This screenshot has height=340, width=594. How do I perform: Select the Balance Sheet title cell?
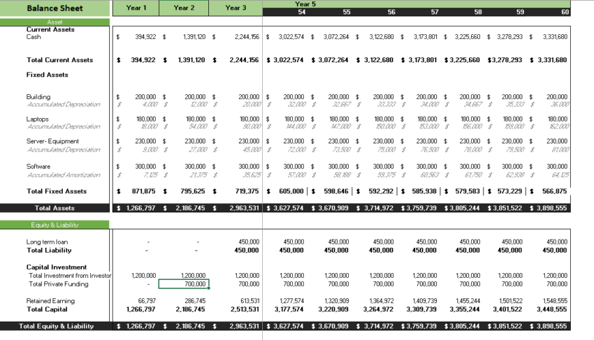pos(55,8)
